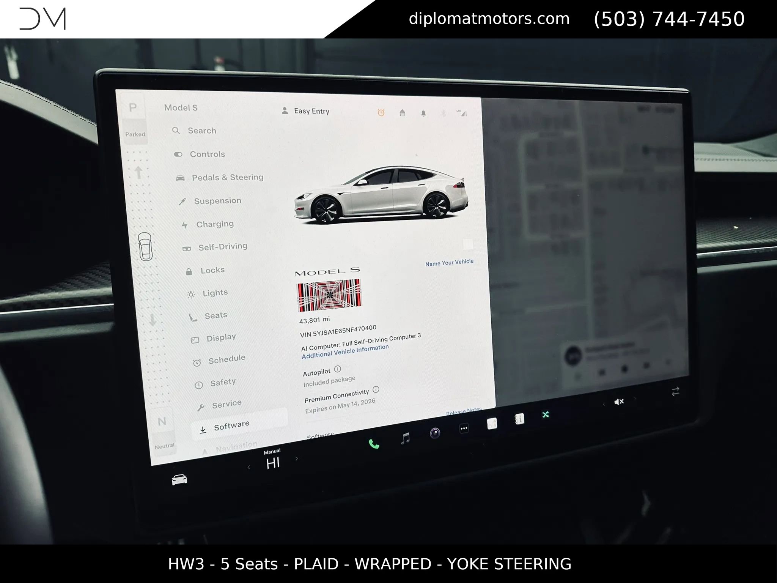Tap the HomeLink garage icon
777x583 pixels.
click(x=402, y=113)
